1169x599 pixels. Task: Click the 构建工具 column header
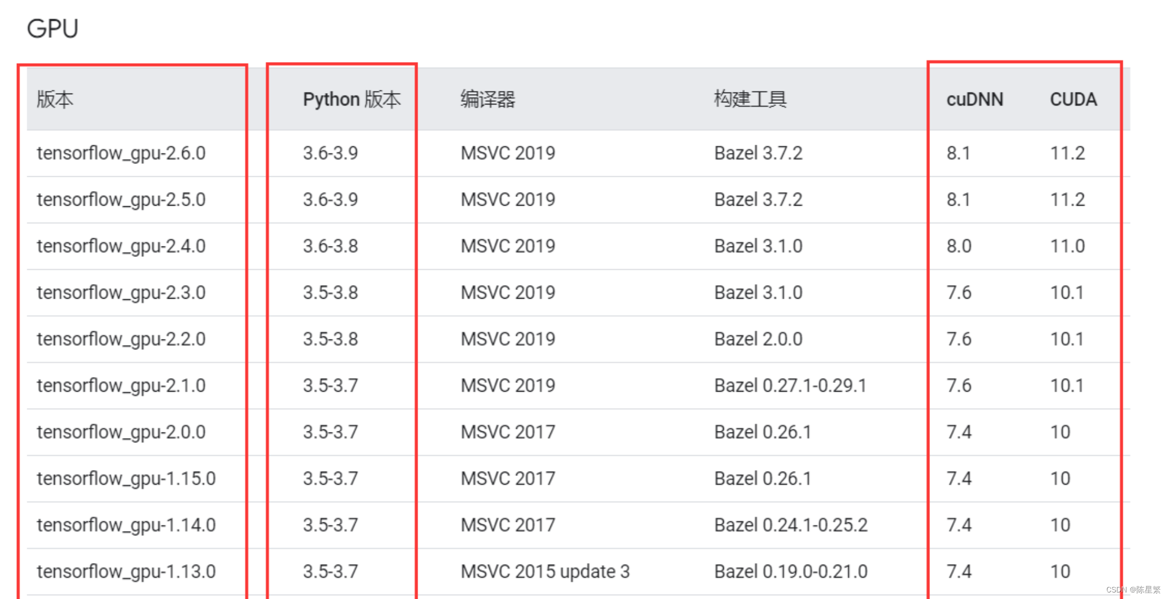click(750, 100)
